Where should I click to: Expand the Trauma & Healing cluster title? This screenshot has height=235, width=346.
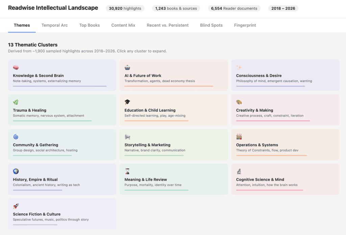(30, 110)
